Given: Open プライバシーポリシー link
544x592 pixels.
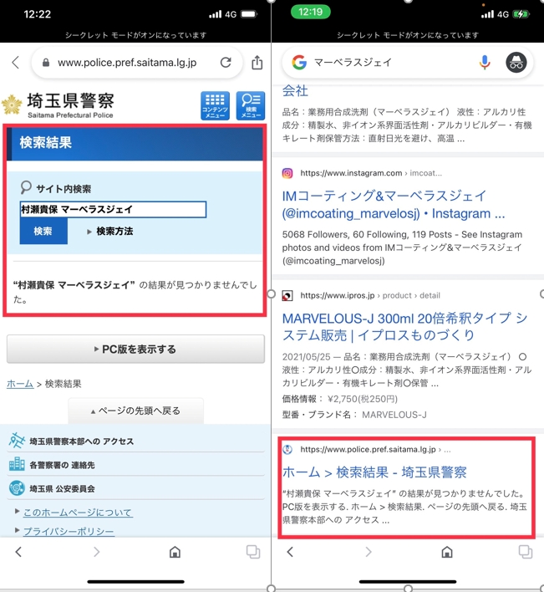Looking at the screenshot, I should pyautogui.click(x=69, y=532).
